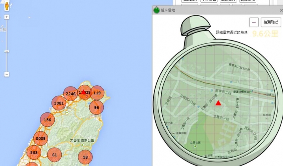
Task: Pick up the Street View pegman icon
Action: pyautogui.click(x=7, y=6)
